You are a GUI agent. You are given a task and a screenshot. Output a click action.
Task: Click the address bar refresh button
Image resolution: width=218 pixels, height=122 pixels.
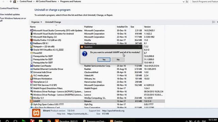[187, 2]
